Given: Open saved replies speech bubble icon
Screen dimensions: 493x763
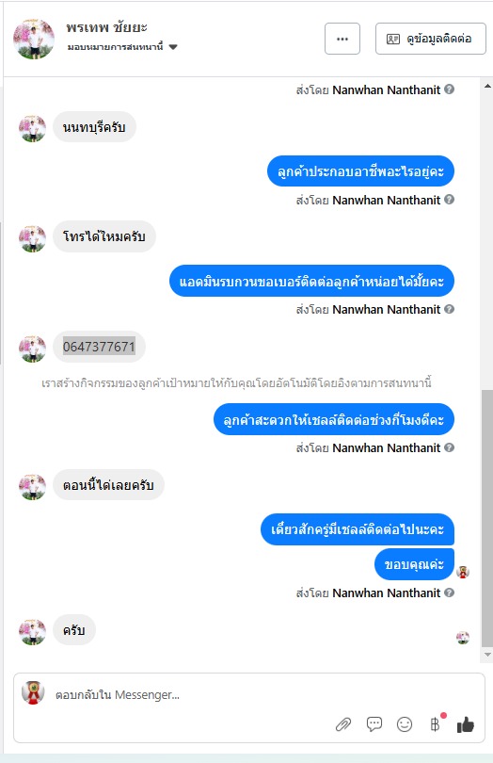Looking at the screenshot, I should tap(374, 724).
